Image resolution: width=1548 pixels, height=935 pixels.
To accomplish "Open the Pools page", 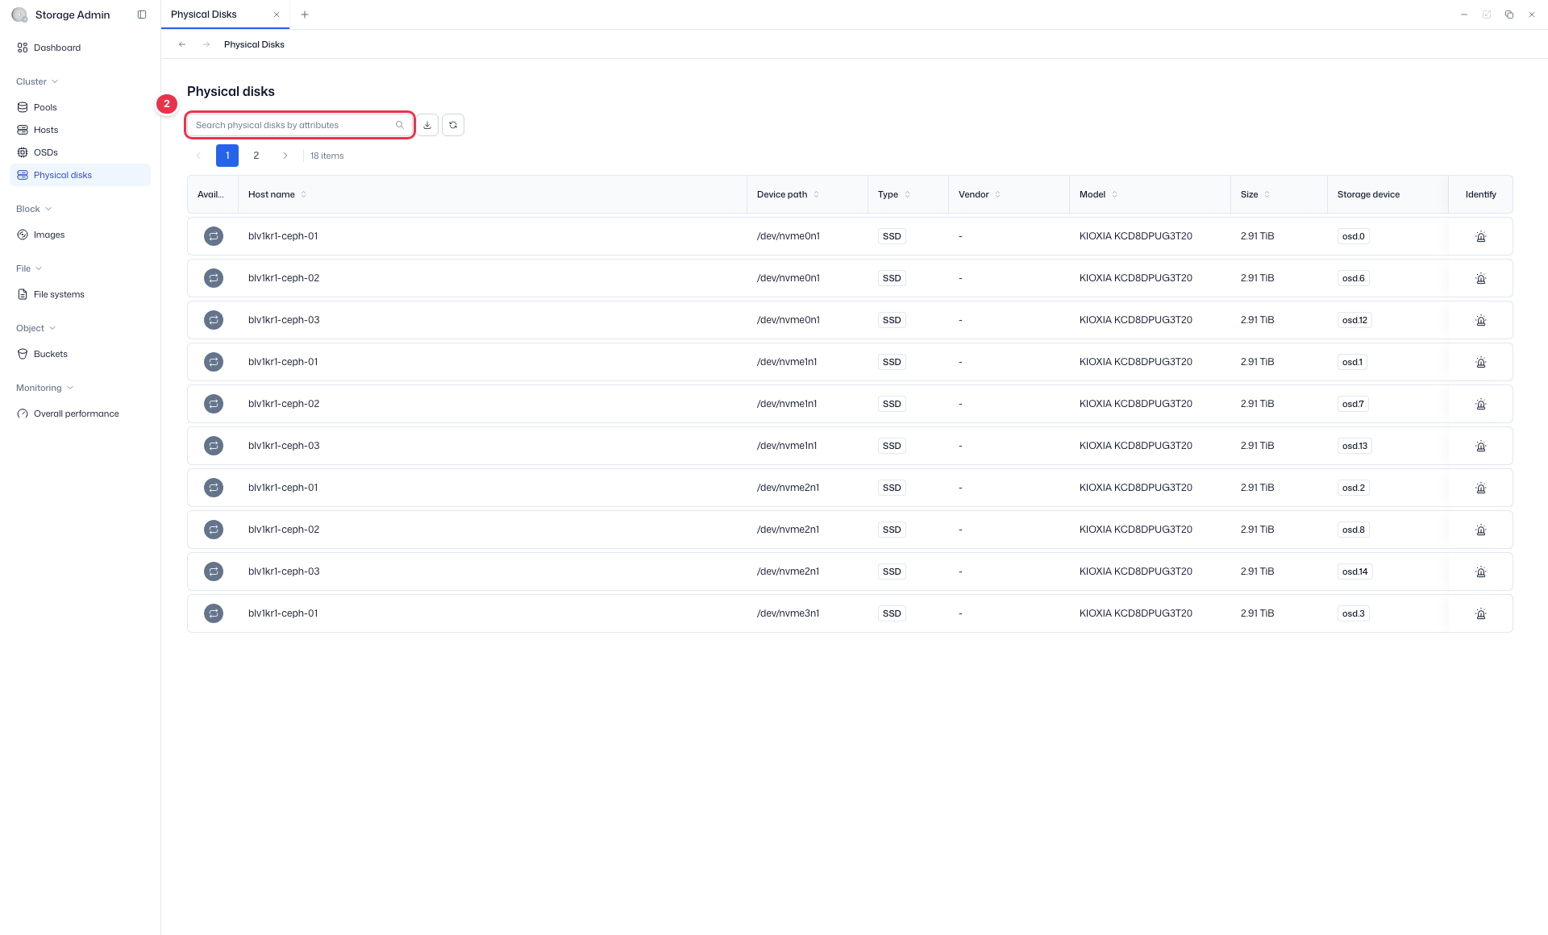I will pos(80,107).
